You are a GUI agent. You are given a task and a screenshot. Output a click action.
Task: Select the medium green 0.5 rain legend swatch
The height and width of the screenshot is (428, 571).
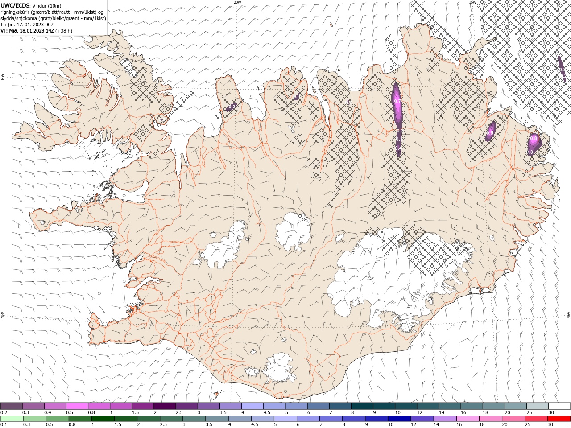click(x=58, y=419)
